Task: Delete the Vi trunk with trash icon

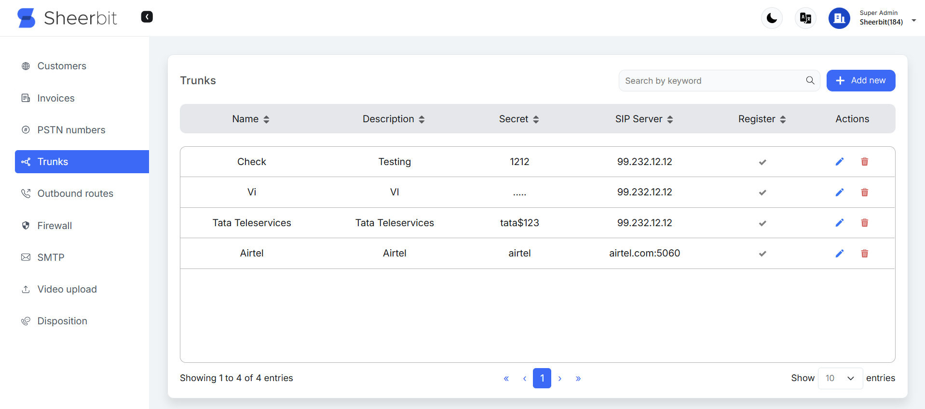Action: (864, 192)
